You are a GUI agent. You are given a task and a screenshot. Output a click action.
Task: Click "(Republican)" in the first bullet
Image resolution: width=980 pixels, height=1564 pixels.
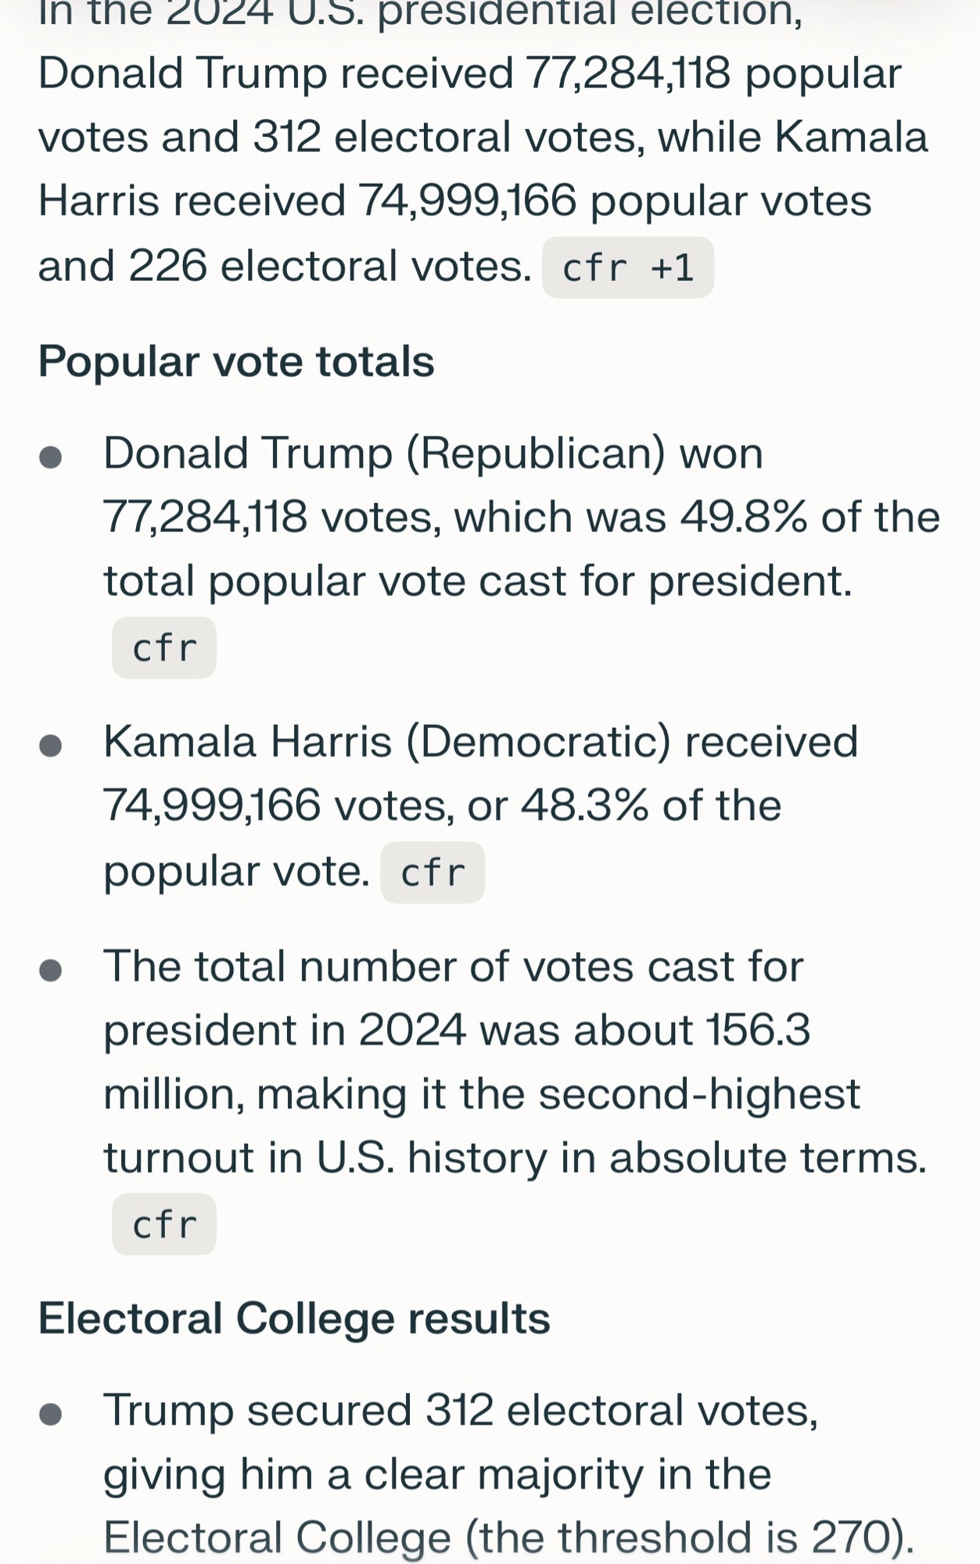point(536,454)
